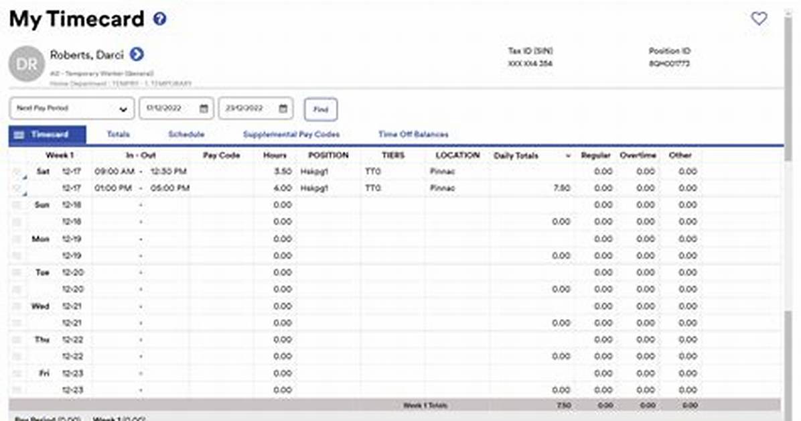
Task: Click the Hours column header
Action: (x=275, y=155)
